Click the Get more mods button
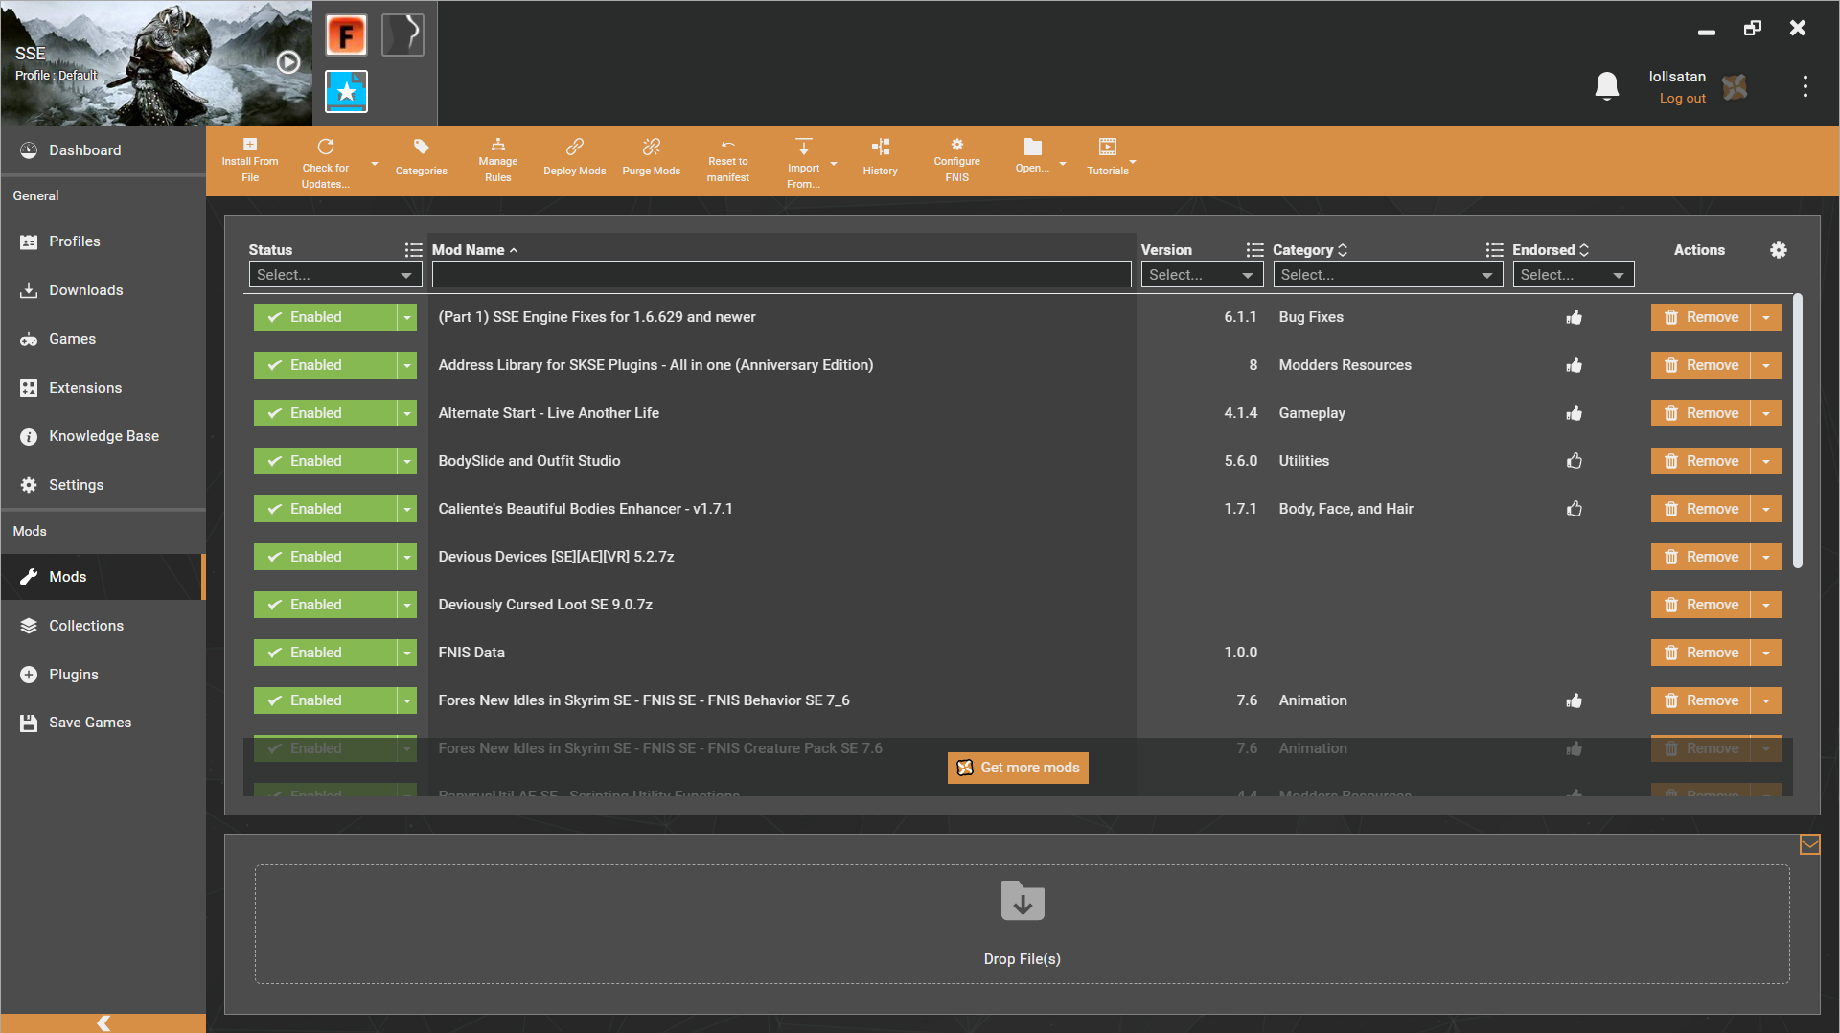This screenshot has height=1033, width=1840. 1018,768
